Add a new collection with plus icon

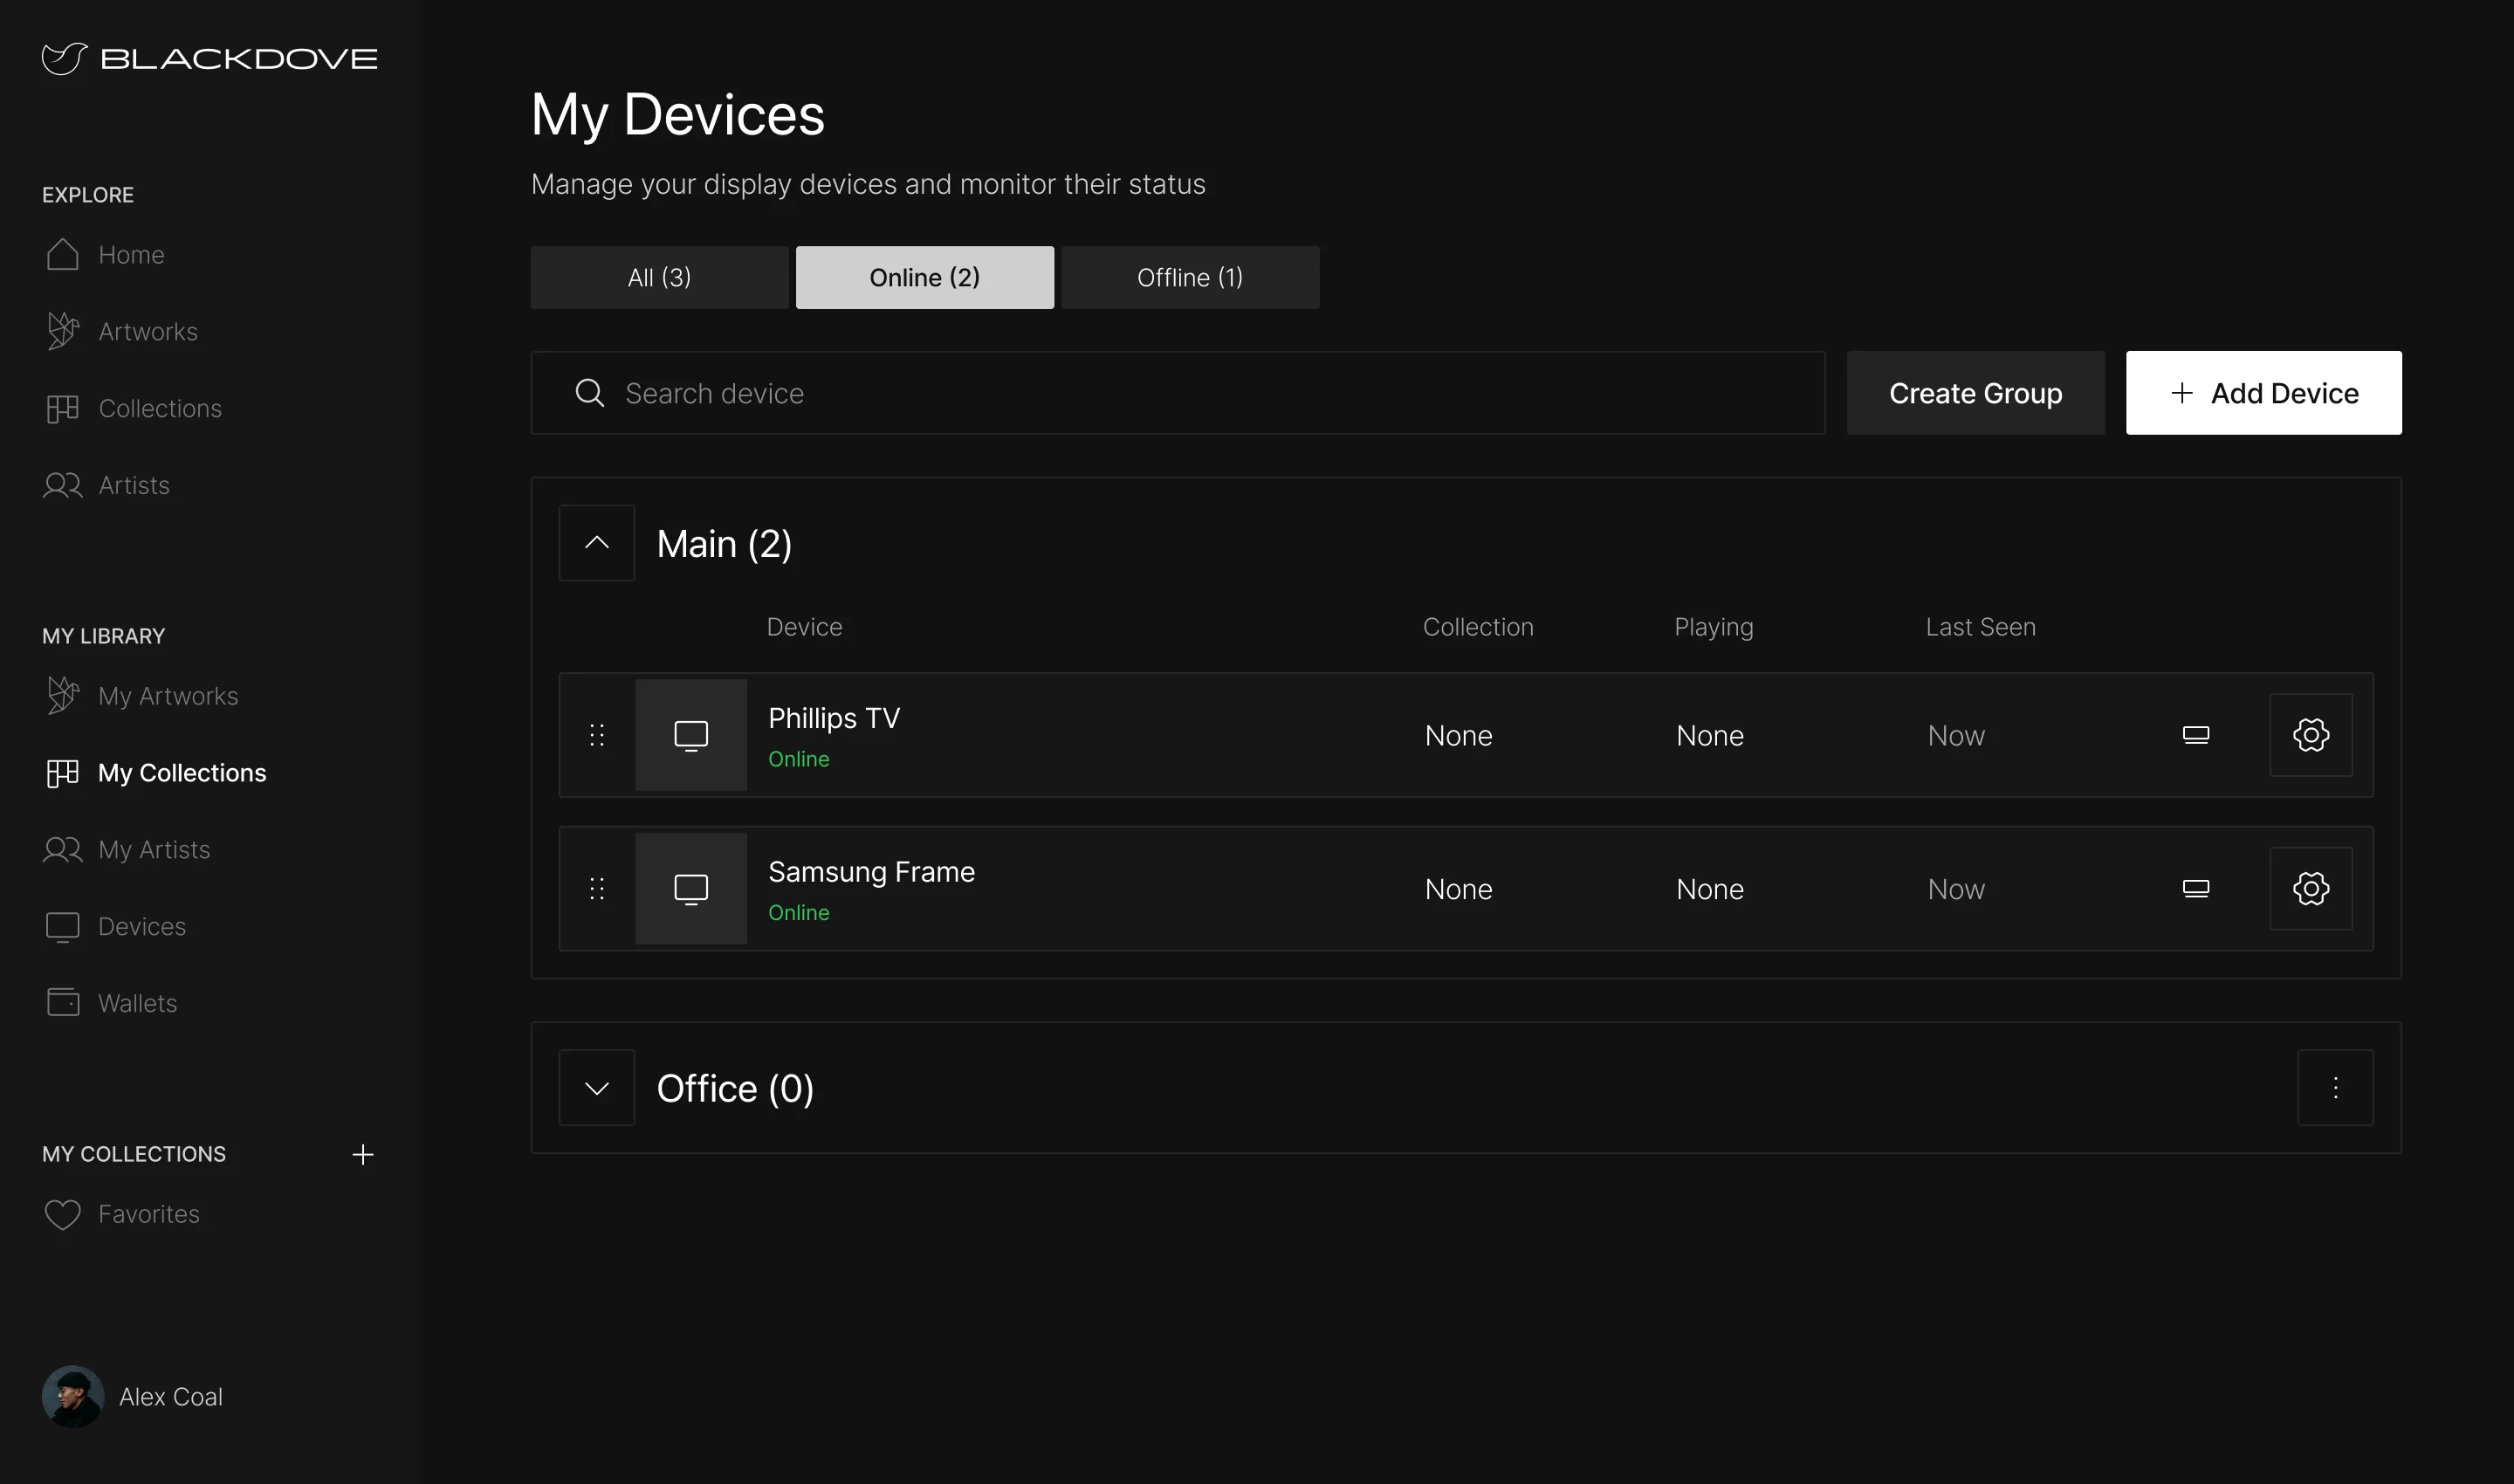363,1155
